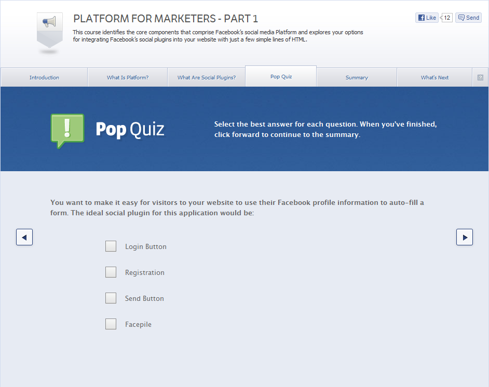Open the What's Next tab
This screenshot has width=489, height=387.
pyautogui.click(x=434, y=77)
